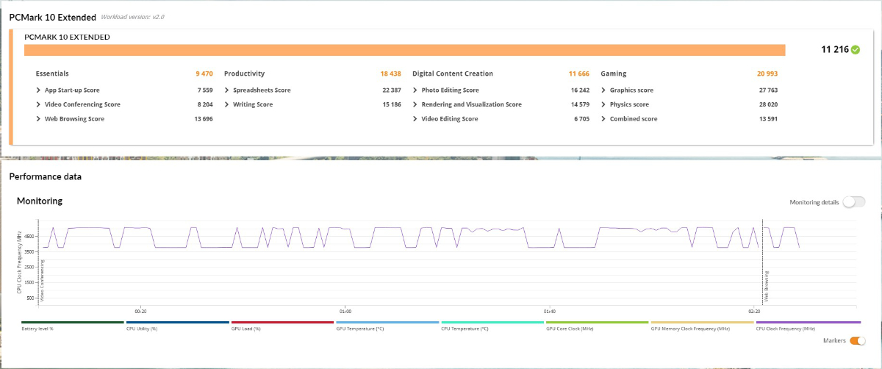Select the Battery level % legend

click(x=73, y=325)
